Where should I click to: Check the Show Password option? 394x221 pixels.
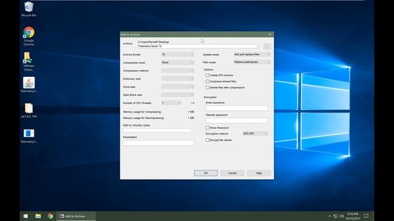point(207,128)
